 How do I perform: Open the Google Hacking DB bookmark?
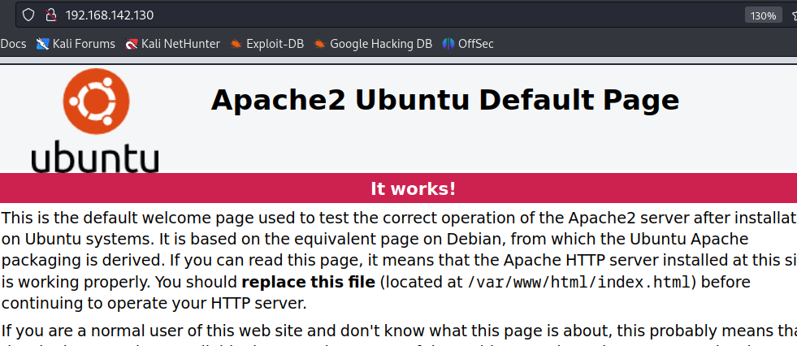[x=373, y=44]
